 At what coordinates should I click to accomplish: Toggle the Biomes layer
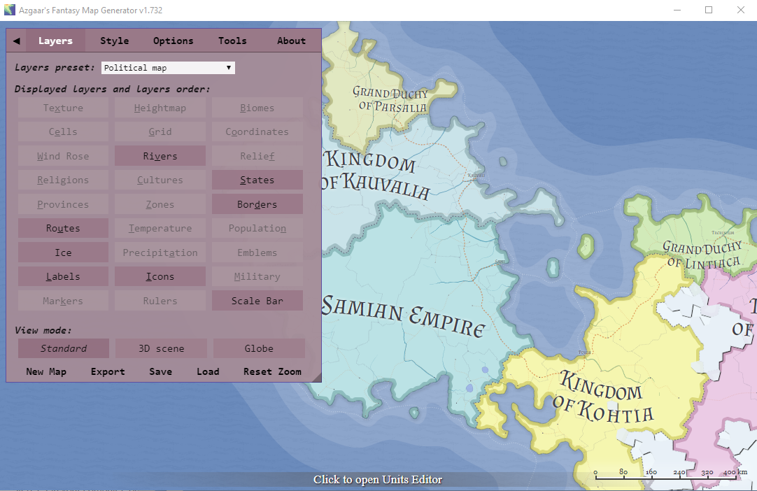tap(257, 108)
